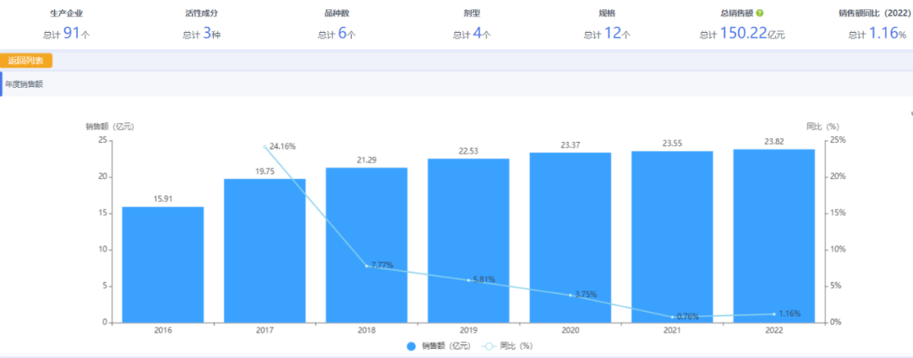Click the 品种数 total 6 figure
The image size is (913, 358).
[x=342, y=34]
